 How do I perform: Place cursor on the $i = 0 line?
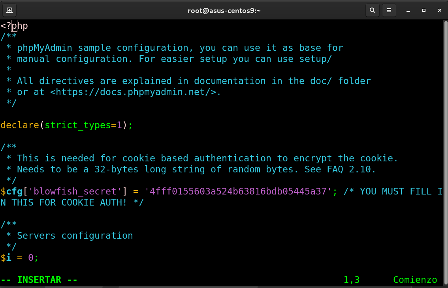[x=19, y=258]
